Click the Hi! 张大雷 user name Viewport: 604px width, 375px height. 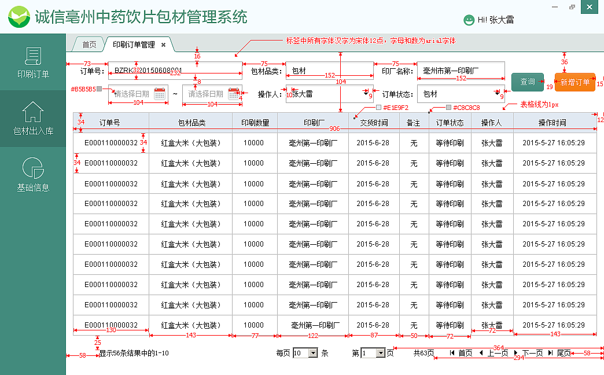[496, 20]
